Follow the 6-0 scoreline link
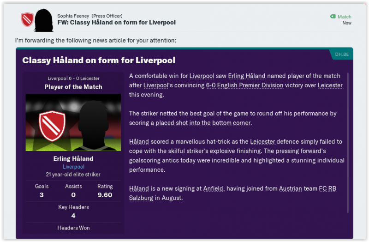 pyautogui.click(x=210, y=85)
